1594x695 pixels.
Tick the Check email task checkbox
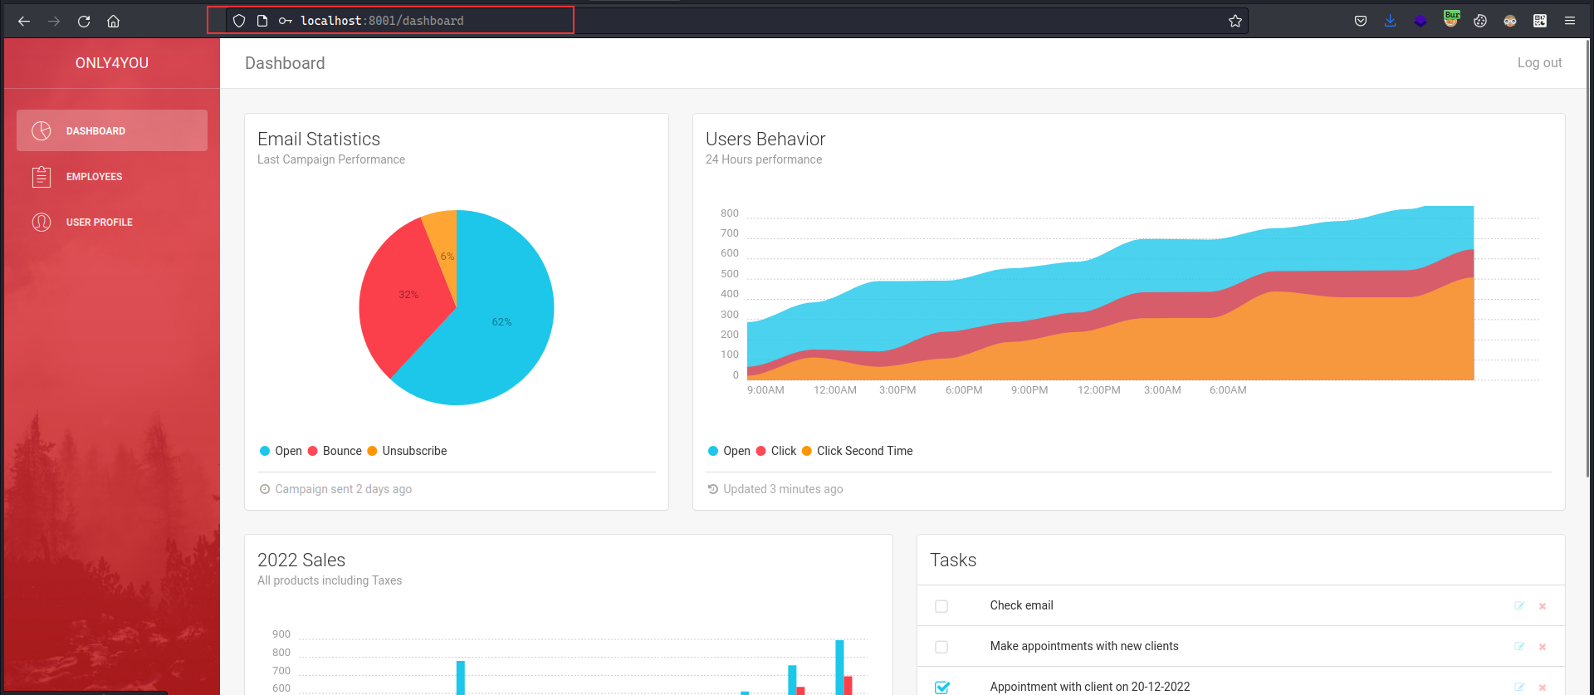pos(941,606)
